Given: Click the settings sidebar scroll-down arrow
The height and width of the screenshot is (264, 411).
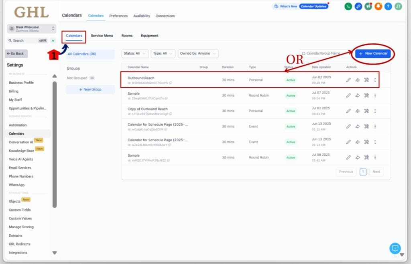Looking at the screenshot, I should click(x=55, y=253).
